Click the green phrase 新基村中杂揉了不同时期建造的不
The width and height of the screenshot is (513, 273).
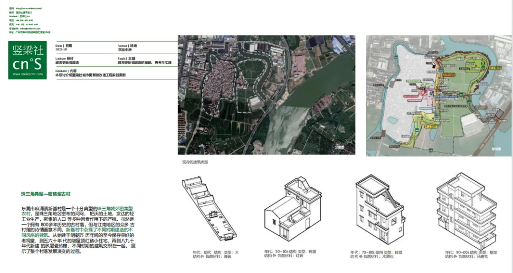[x=99, y=230]
